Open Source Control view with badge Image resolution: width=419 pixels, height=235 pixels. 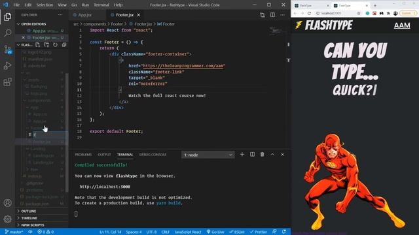[7, 50]
